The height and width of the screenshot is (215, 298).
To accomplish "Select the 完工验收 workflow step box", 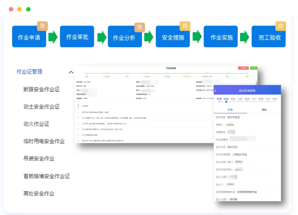I will coord(268,36).
